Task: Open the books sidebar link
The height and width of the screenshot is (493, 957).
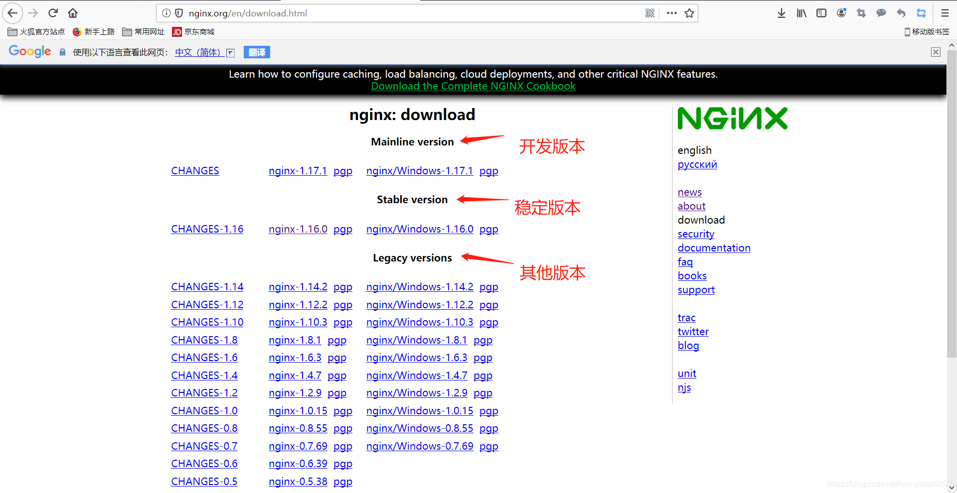Action: click(692, 276)
